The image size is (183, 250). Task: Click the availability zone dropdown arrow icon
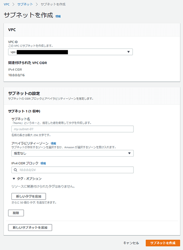pos(129,153)
